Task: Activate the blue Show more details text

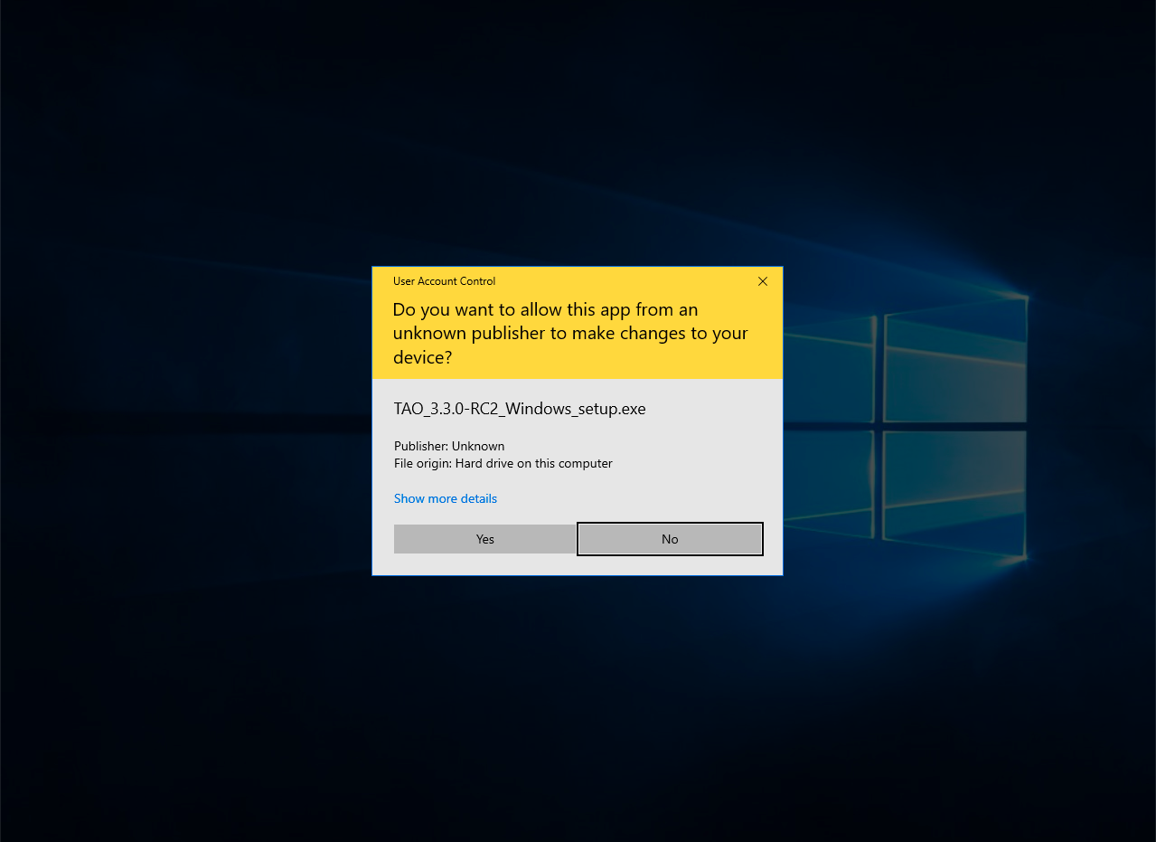Action: [x=445, y=498]
